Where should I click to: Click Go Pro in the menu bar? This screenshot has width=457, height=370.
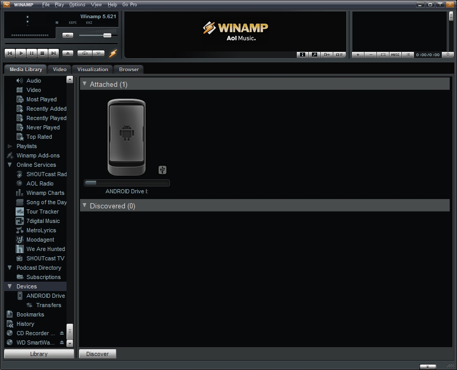click(129, 4)
